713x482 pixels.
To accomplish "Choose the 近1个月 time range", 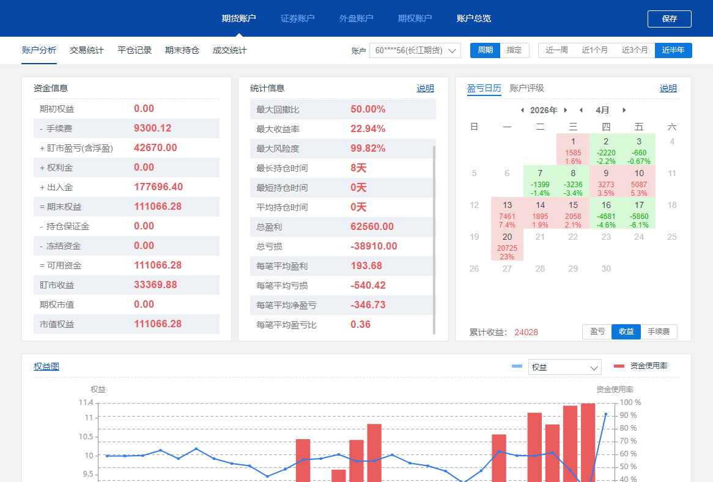I will [x=595, y=50].
